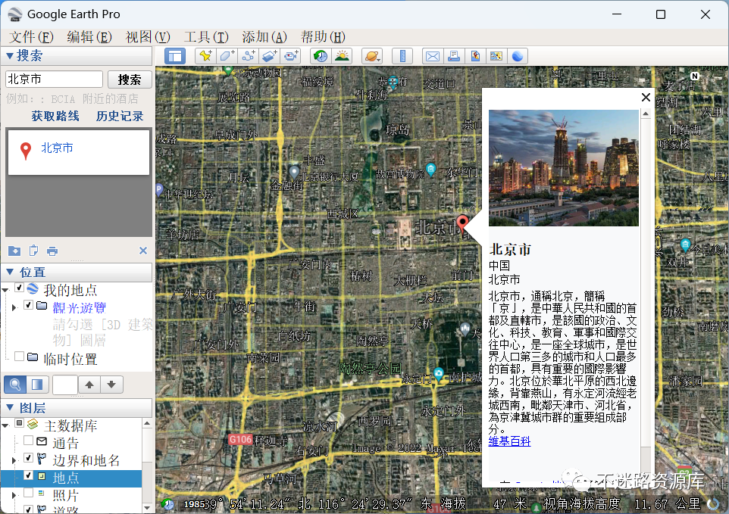Open the 添加(A) menu
This screenshot has width=729, height=514.
(x=264, y=36)
